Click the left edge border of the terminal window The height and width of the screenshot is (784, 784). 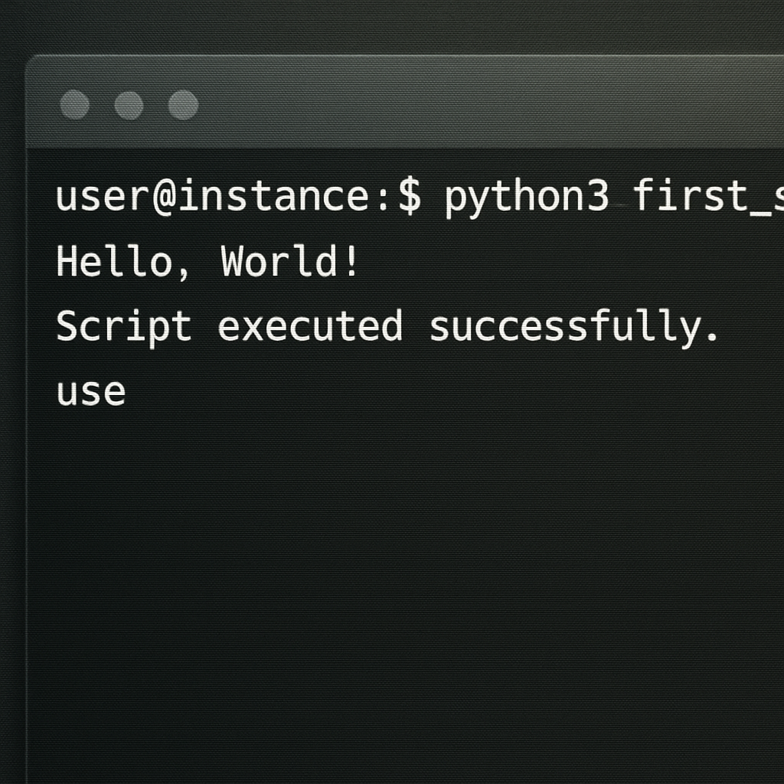27,459
